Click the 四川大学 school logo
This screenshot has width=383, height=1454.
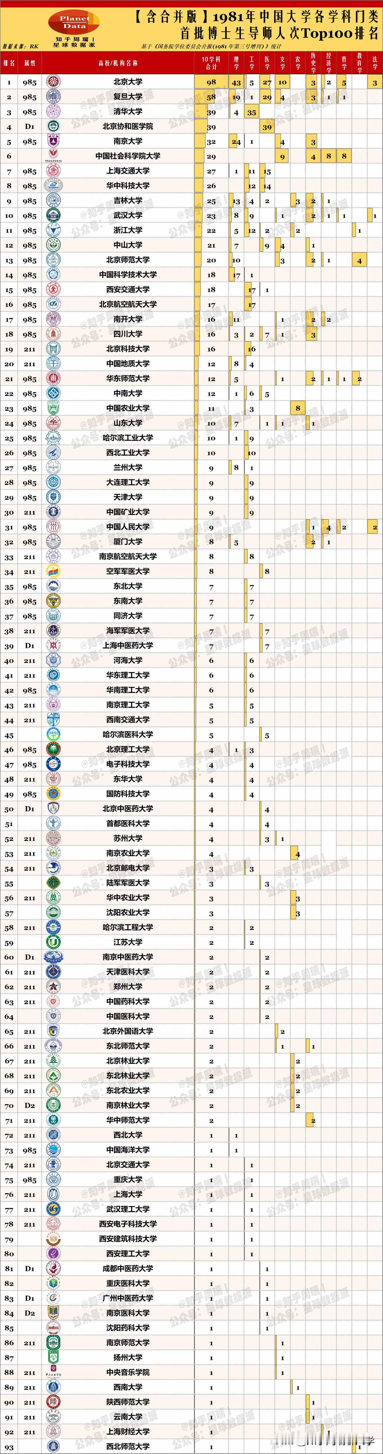pyautogui.click(x=53, y=334)
